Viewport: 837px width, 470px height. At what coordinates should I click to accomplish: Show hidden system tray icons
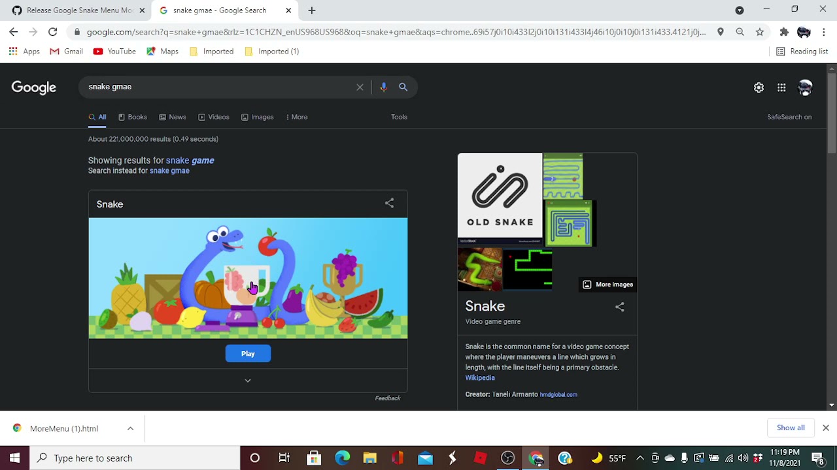click(x=640, y=458)
